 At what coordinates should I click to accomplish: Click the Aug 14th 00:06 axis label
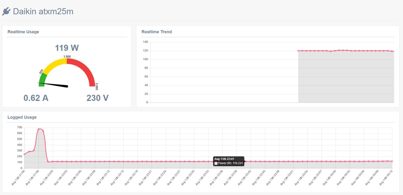click(x=358, y=178)
